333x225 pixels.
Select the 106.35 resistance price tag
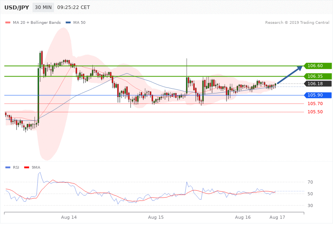[318, 76]
